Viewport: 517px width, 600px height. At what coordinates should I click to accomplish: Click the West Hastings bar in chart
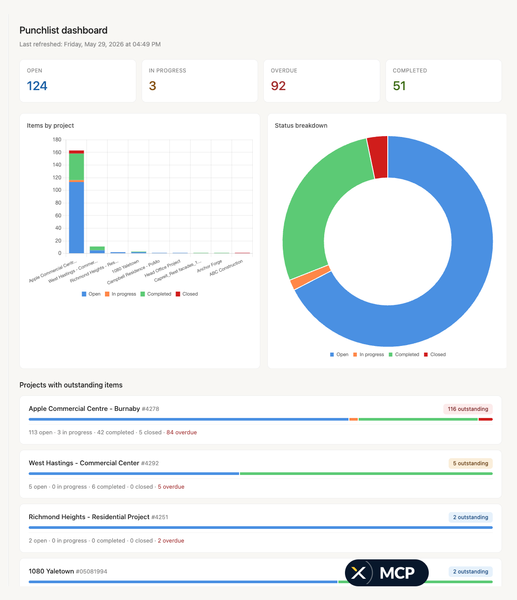click(x=97, y=250)
